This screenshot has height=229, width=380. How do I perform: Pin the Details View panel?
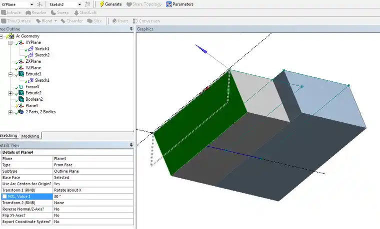[131, 145]
